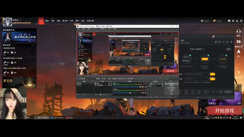Mute the second OBS audio mixer channel
The image size is (244, 137).
tap(143, 93)
